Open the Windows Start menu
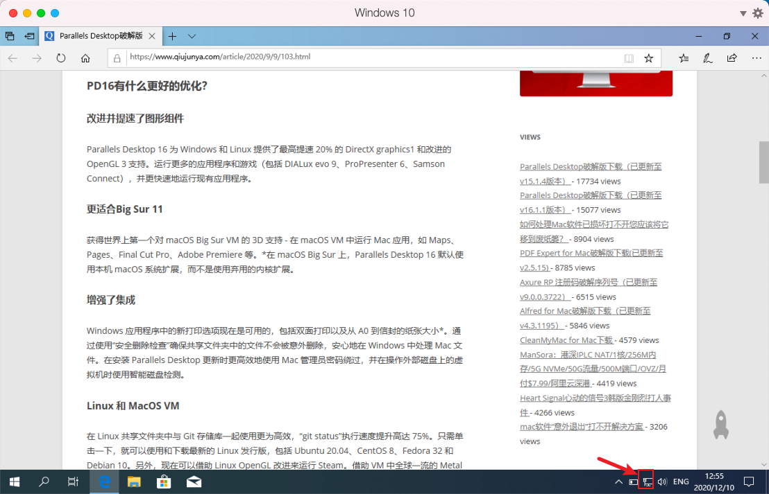Image resolution: width=769 pixels, height=494 pixels. 15,482
